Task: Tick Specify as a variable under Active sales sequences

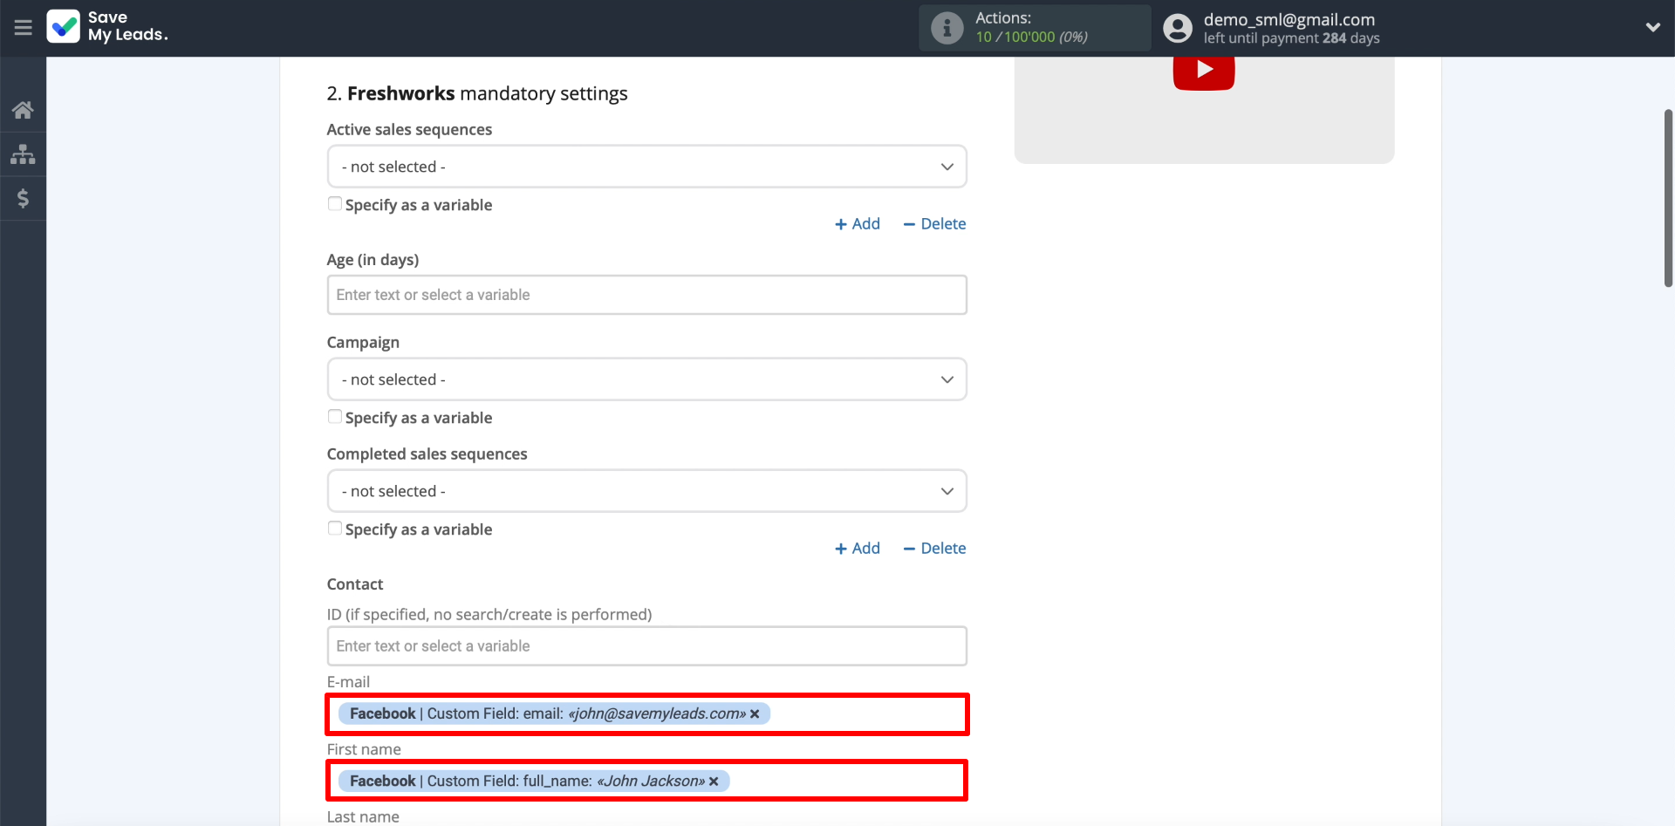Action: pos(335,204)
